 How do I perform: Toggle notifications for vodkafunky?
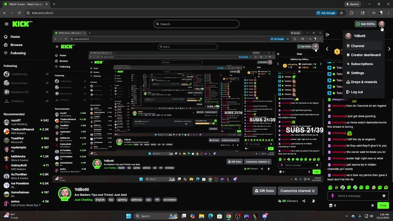47,74
